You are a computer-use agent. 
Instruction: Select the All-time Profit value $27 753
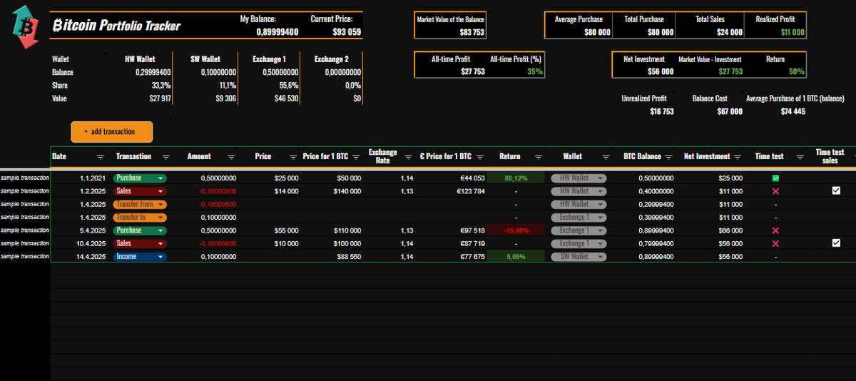point(472,71)
